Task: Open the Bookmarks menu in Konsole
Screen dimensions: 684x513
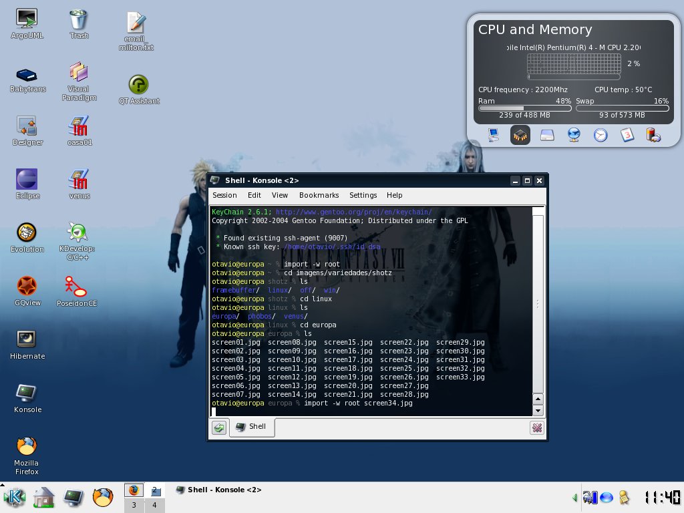Action: (x=319, y=196)
